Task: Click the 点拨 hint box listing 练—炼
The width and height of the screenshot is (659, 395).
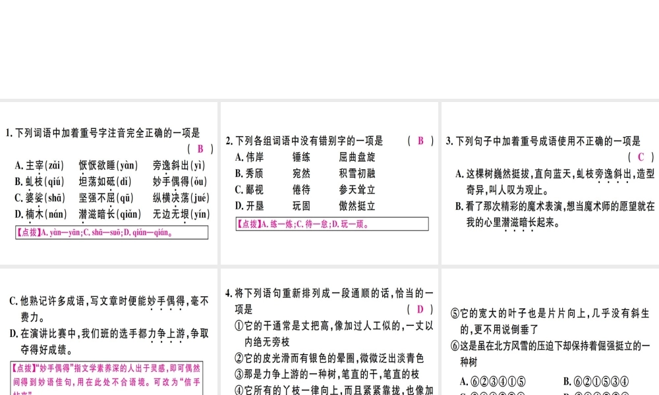Action: coord(332,224)
